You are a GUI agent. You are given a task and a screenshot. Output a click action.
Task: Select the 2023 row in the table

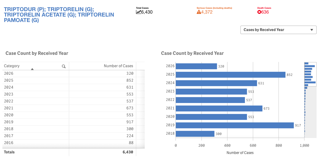click(73, 94)
